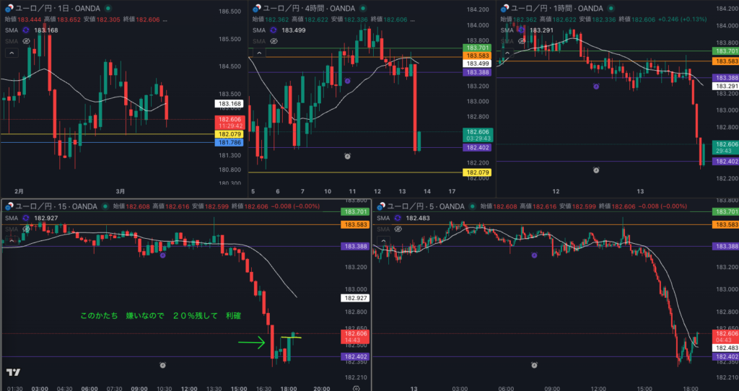Click the market status dot on the 15 chart

pyautogui.click(x=105, y=206)
